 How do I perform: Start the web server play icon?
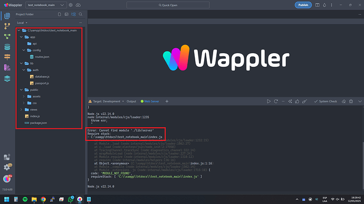click(x=269, y=101)
